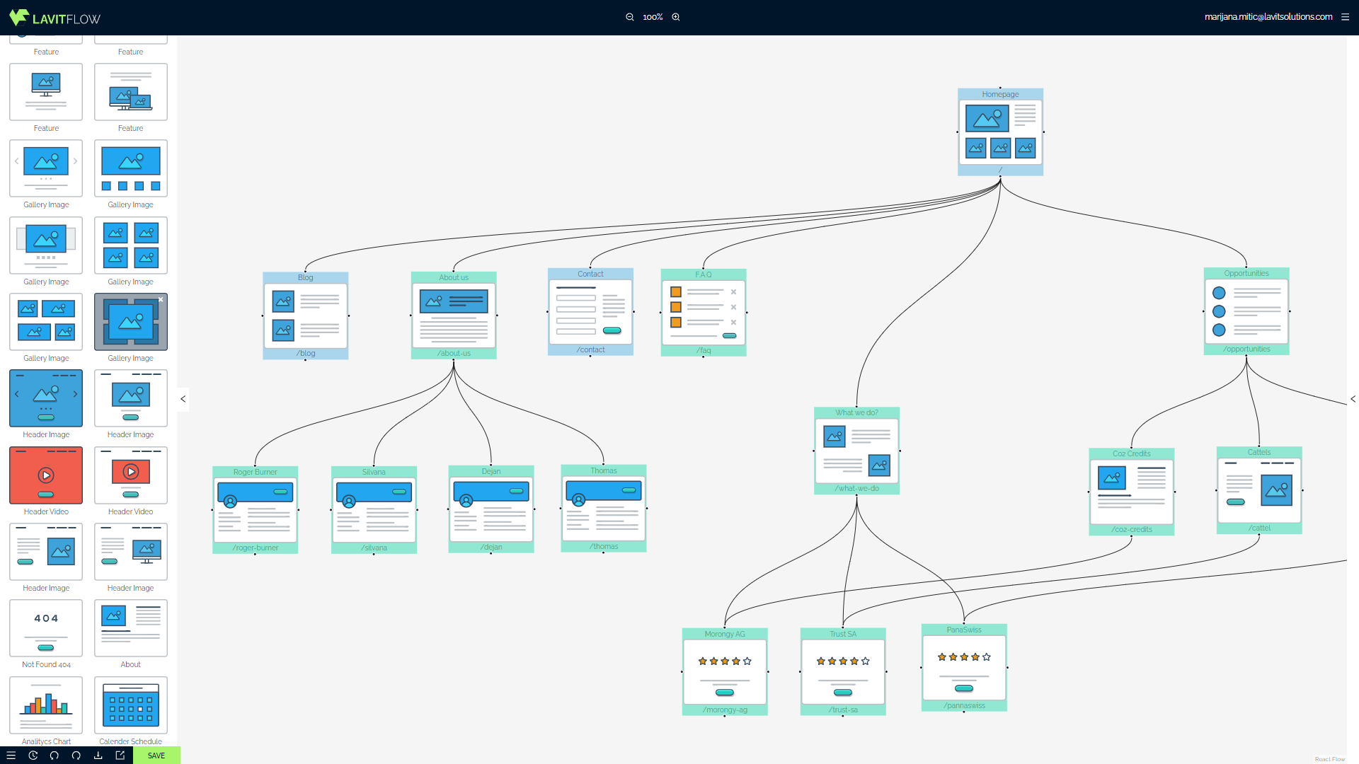Select the Opportunities page node
The image size is (1359, 764).
[x=1246, y=311]
